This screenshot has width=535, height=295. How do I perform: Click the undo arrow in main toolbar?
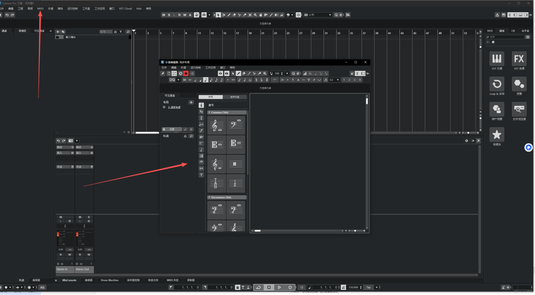[7, 15]
